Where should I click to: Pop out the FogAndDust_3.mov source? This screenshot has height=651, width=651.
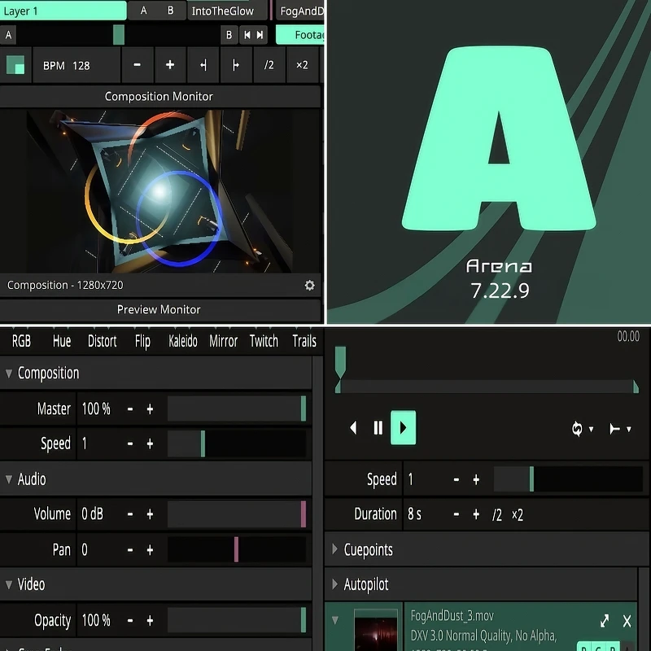(x=605, y=621)
